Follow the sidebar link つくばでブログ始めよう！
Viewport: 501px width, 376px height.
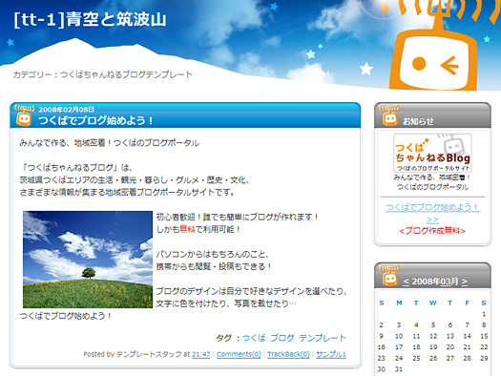(x=432, y=207)
